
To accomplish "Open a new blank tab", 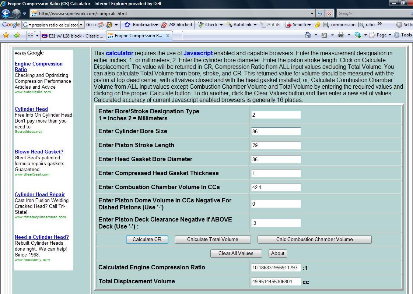I will pyautogui.click(x=178, y=36).
